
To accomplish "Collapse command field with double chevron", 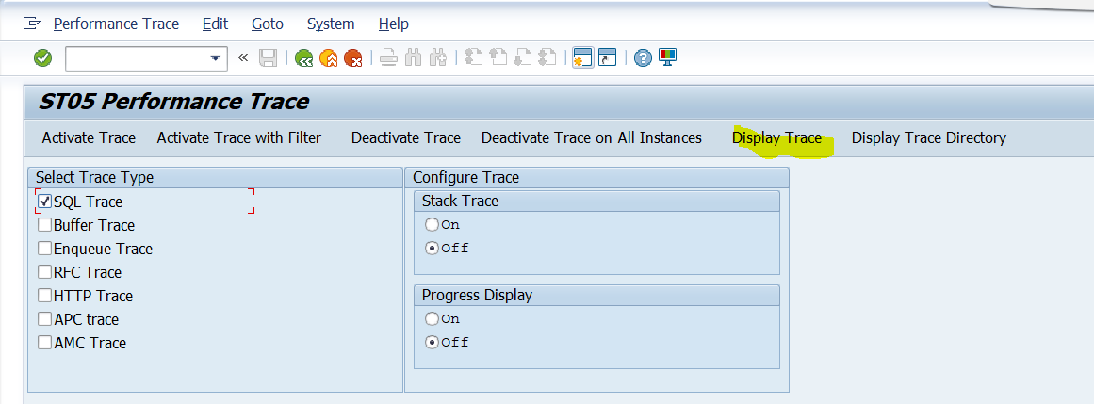I will (243, 58).
